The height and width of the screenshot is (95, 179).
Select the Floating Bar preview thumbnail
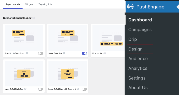(109, 38)
